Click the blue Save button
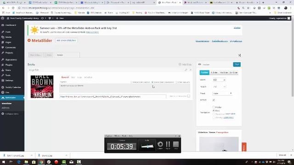 (x=237, y=64)
